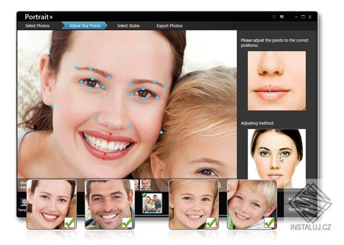Select the cyan key point beside the ear

52,107
